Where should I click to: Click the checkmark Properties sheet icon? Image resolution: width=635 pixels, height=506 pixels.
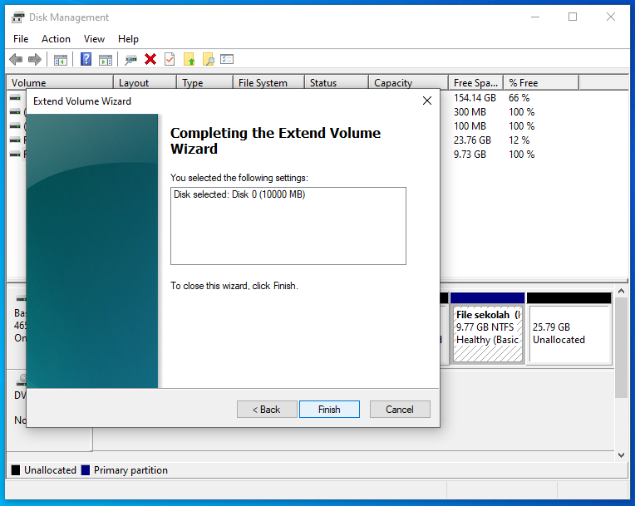tap(170, 59)
